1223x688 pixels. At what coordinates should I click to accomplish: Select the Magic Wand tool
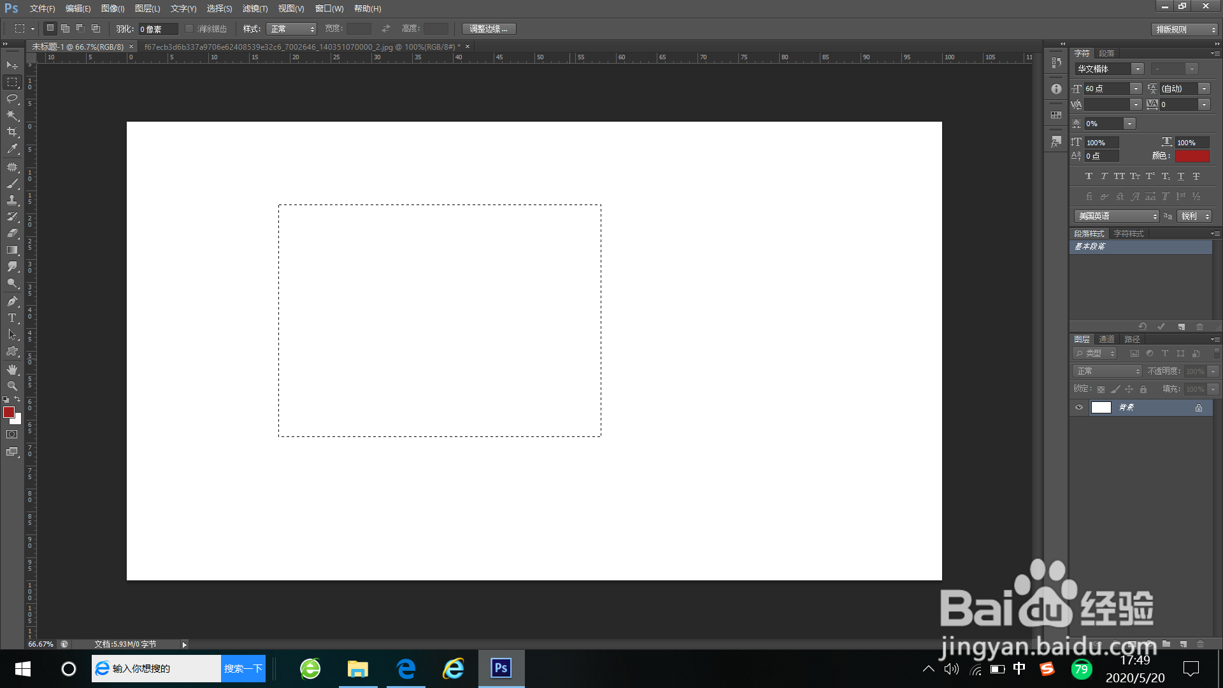(12, 115)
